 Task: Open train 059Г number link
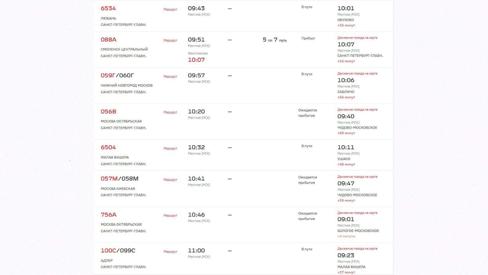pos(108,76)
